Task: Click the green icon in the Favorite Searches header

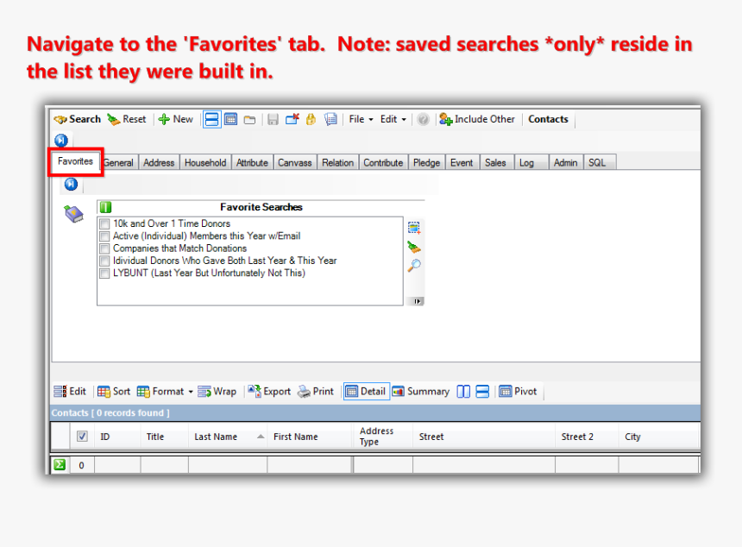Action: coord(105,207)
